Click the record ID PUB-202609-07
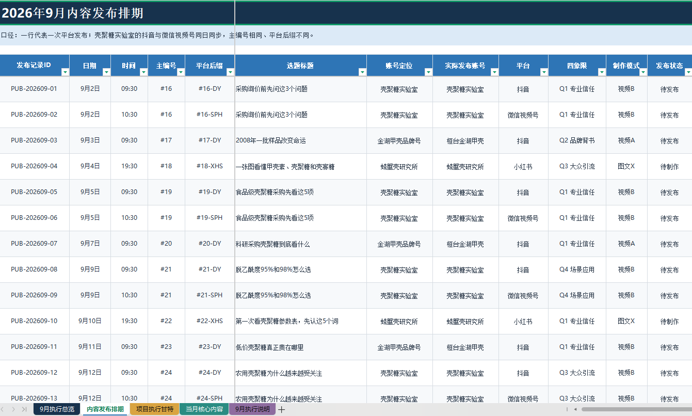 (34, 244)
